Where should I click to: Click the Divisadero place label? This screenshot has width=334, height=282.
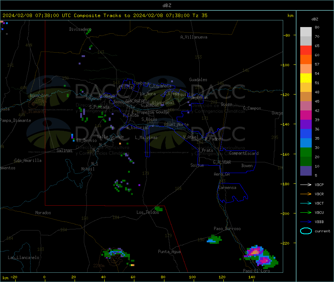coord(80,29)
